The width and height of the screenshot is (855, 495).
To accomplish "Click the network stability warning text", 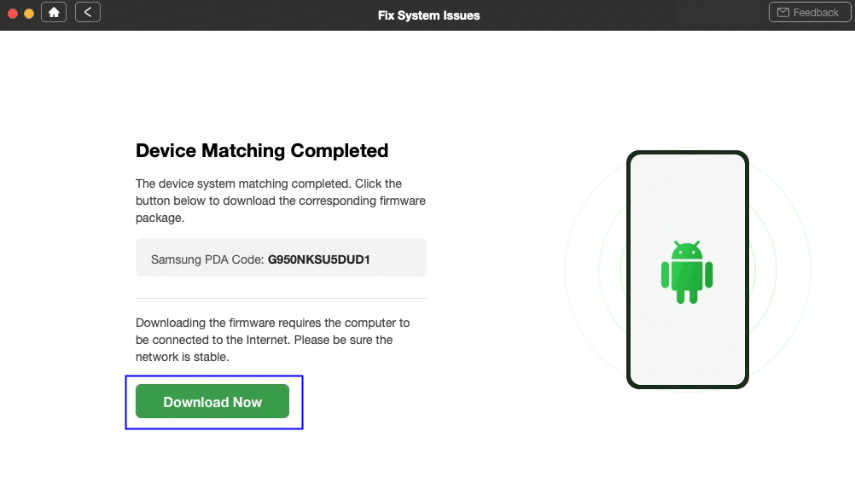I will pyautogui.click(x=272, y=340).
